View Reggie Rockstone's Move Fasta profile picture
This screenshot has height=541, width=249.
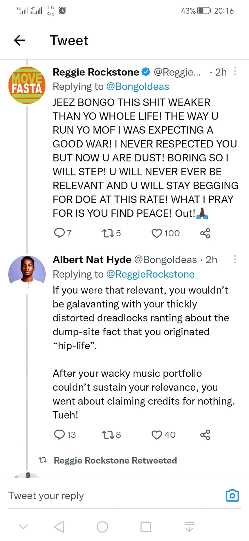pos(27,85)
